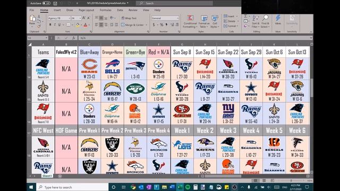Toggle Center horizontal alignment

coord(101,25)
